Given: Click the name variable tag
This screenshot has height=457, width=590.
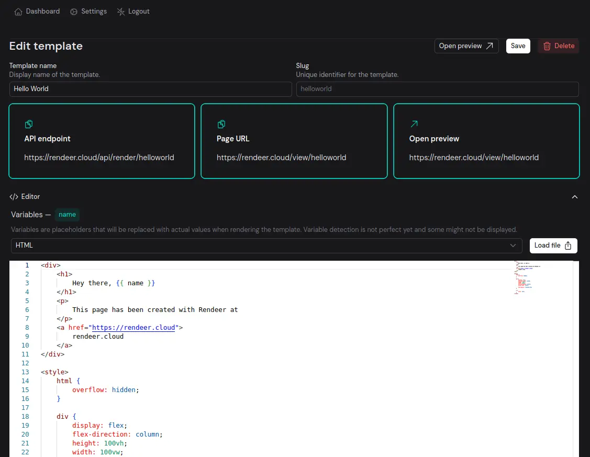Looking at the screenshot, I should [x=68, y=215].
